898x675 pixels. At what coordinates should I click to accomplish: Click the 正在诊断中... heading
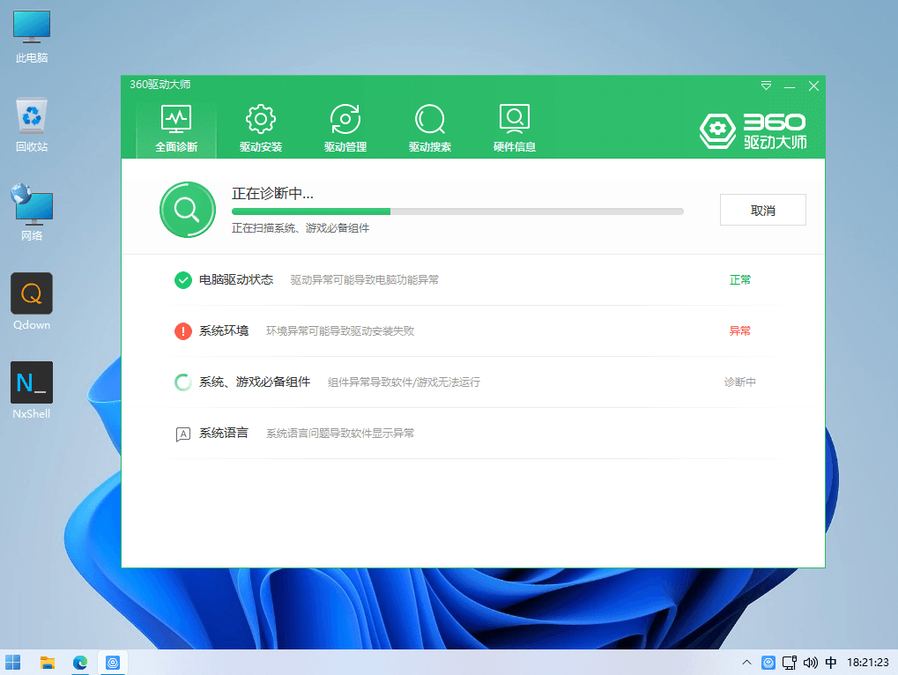(272, 194)
